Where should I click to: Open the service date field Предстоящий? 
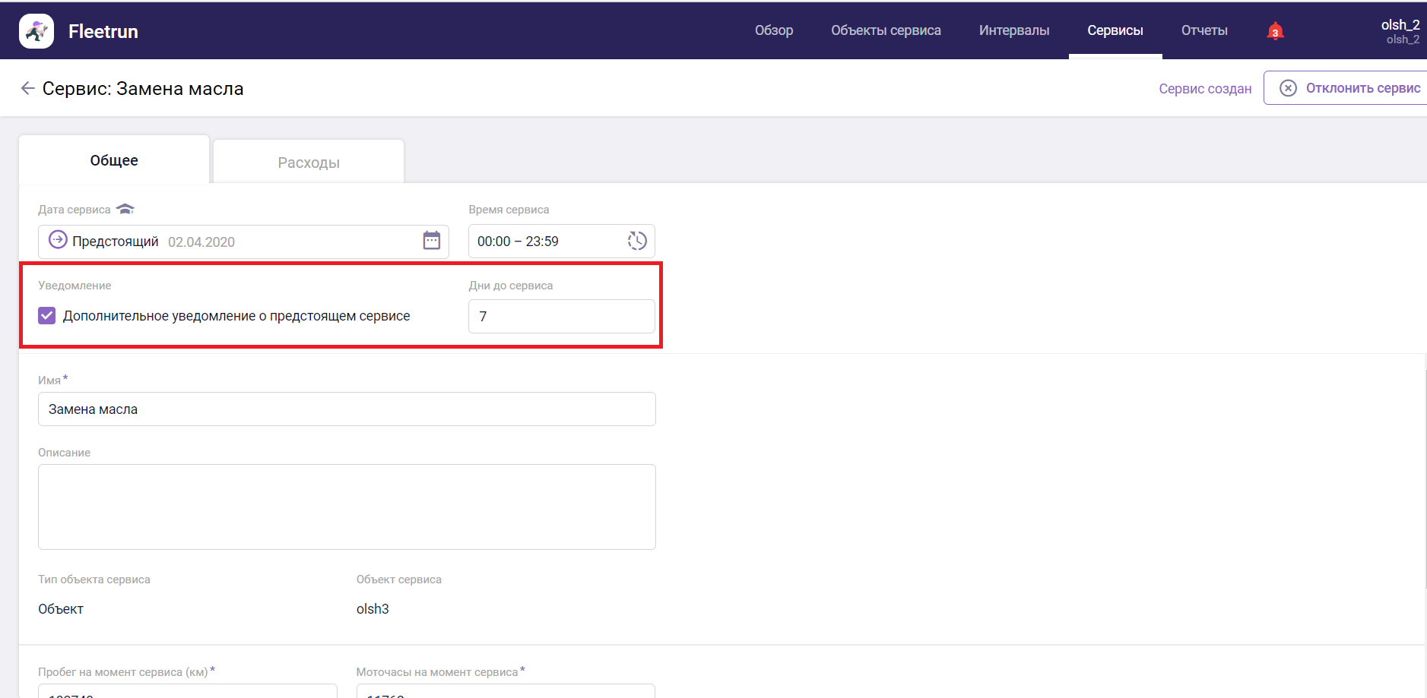pyautogui.click(x=228, y=242)
